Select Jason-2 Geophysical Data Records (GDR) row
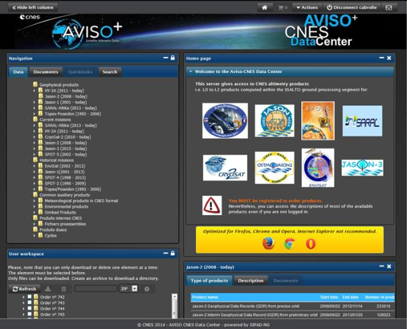 (292, 307)
